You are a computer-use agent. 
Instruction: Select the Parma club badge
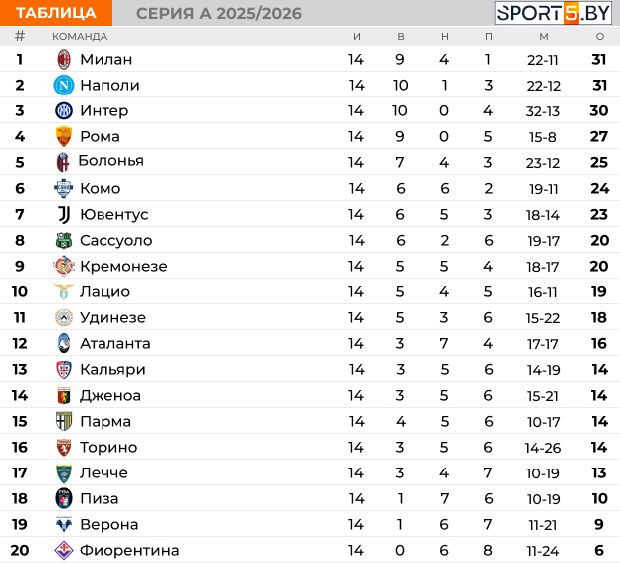(x=64, y=421)
